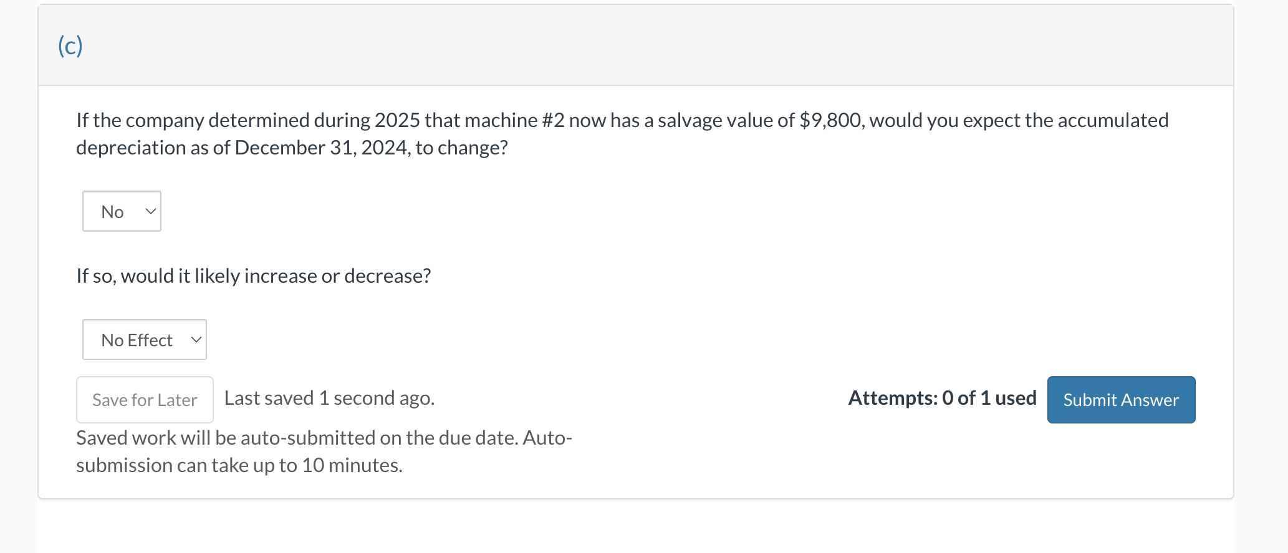This screenshot has height=553, width=1288.
Task: Click the "Attempts: 0 of 1 used" counter
Action: (x=941, y=397)
